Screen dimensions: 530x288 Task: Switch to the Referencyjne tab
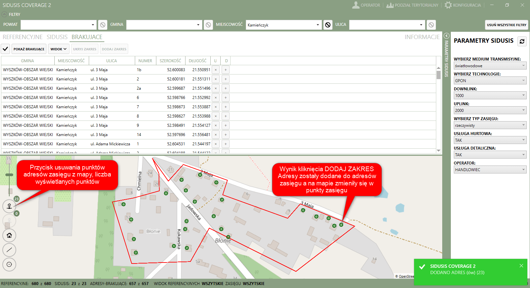coord(23,37)
